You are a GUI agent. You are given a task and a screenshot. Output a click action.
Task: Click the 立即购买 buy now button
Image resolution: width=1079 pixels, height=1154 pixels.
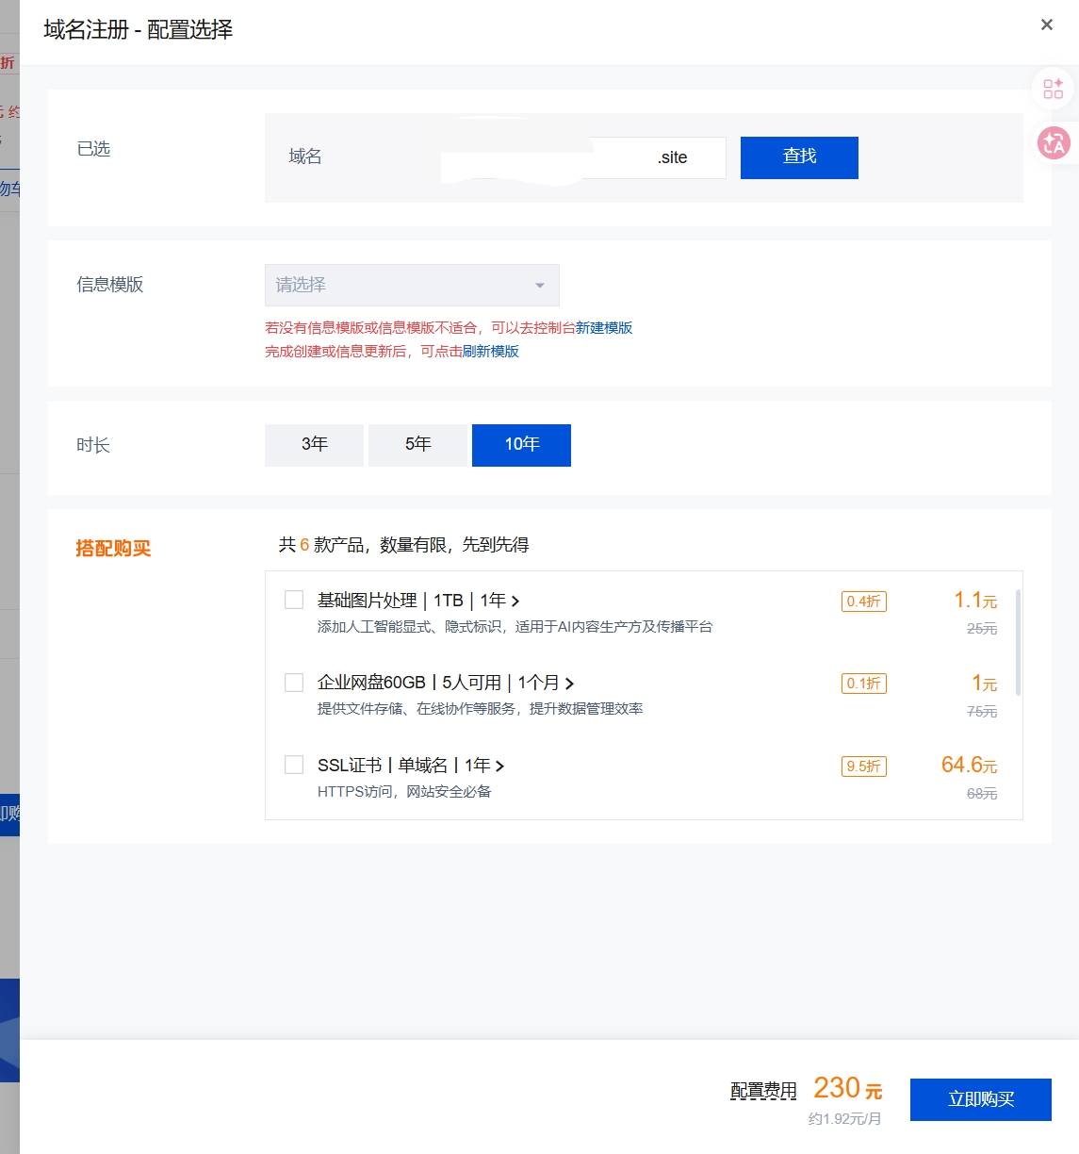click(x=980, y=1099)
